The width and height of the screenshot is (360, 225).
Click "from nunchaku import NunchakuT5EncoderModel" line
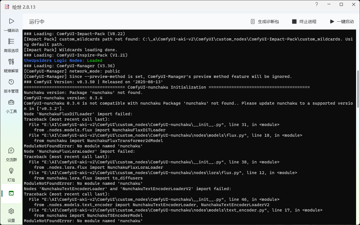click(88, 215)
